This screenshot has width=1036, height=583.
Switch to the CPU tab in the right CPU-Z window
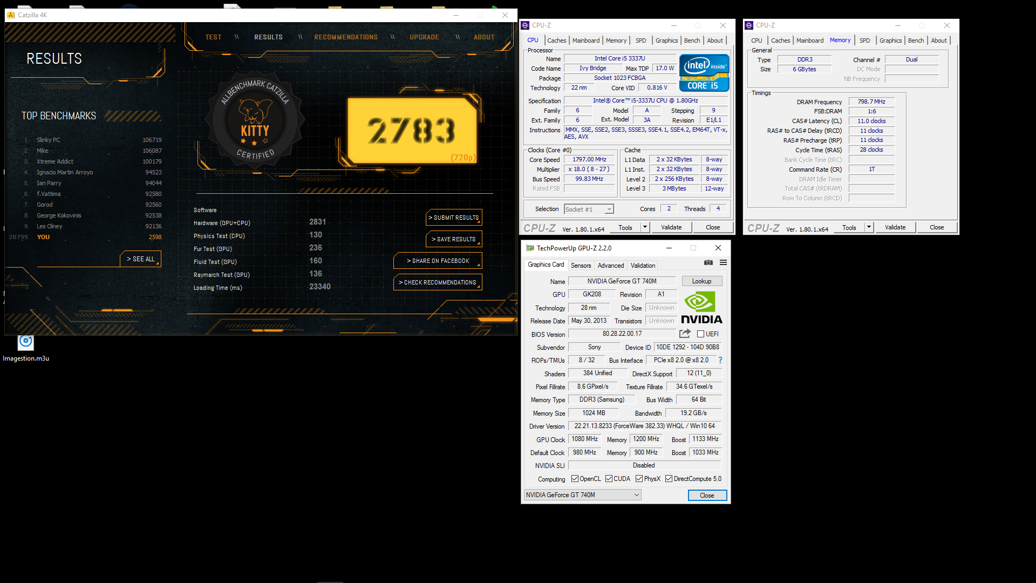(756, 40)
